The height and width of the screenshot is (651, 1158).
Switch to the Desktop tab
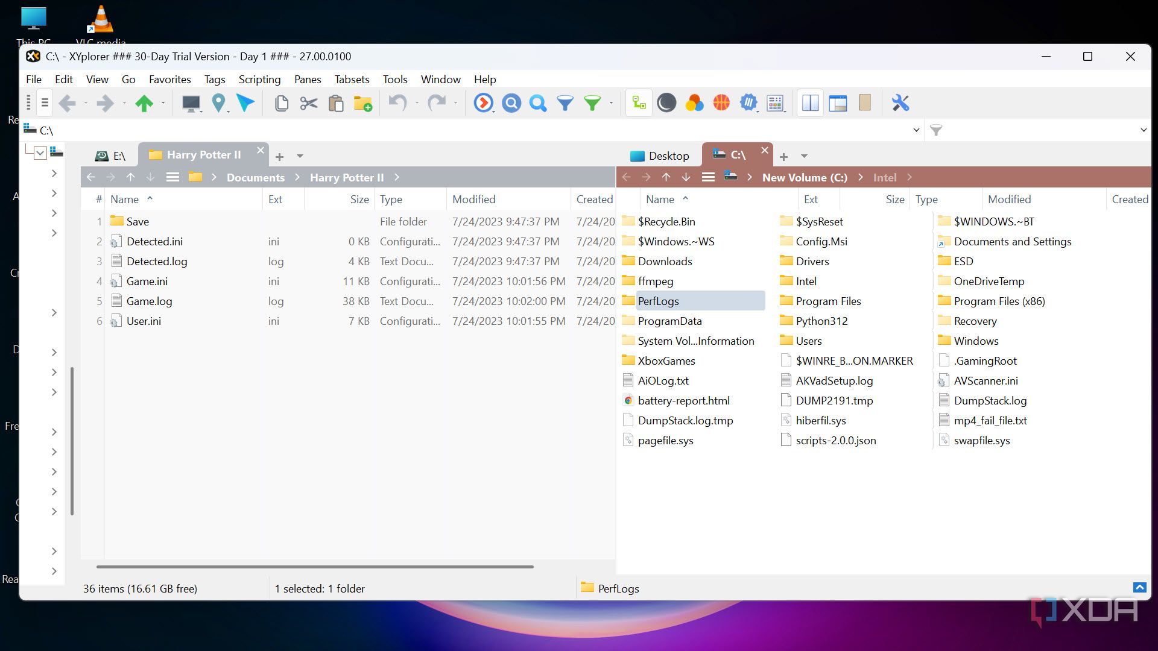(659, 156)
